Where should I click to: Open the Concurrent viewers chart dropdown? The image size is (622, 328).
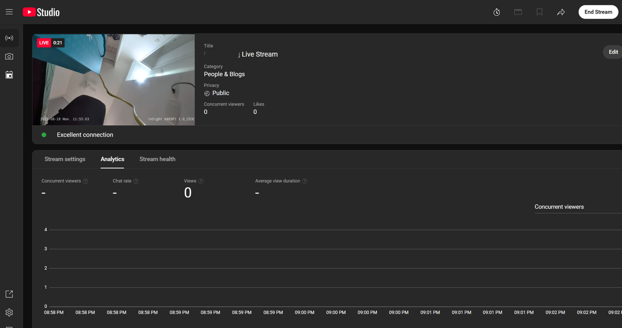point(578,207)
